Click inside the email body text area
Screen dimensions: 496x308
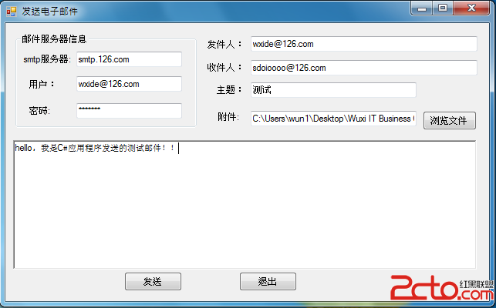click(x=245, y=205)
